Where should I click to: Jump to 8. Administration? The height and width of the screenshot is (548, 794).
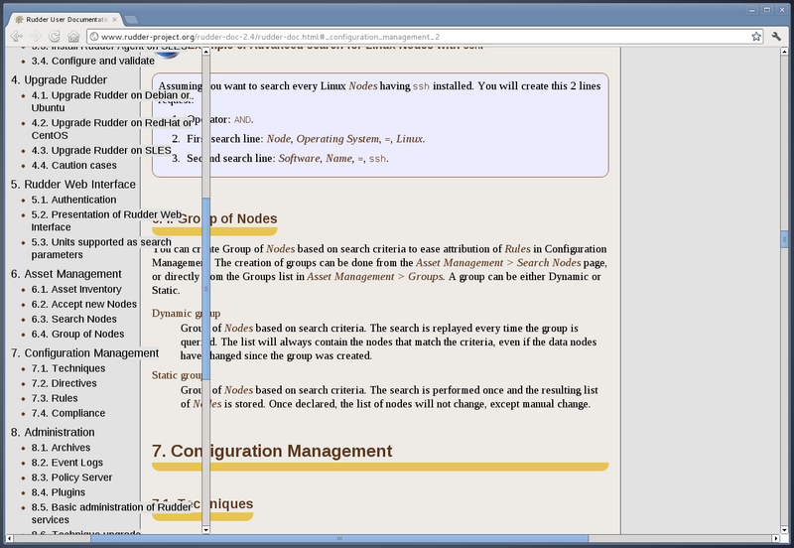(x=53, y=433)
